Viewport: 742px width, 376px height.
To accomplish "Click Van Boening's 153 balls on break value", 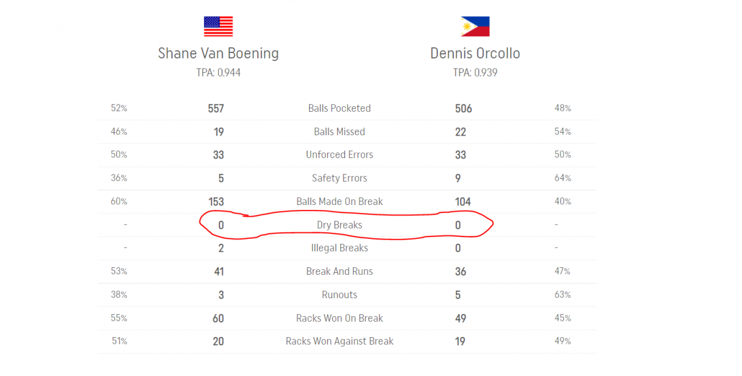I will (216, 202).
